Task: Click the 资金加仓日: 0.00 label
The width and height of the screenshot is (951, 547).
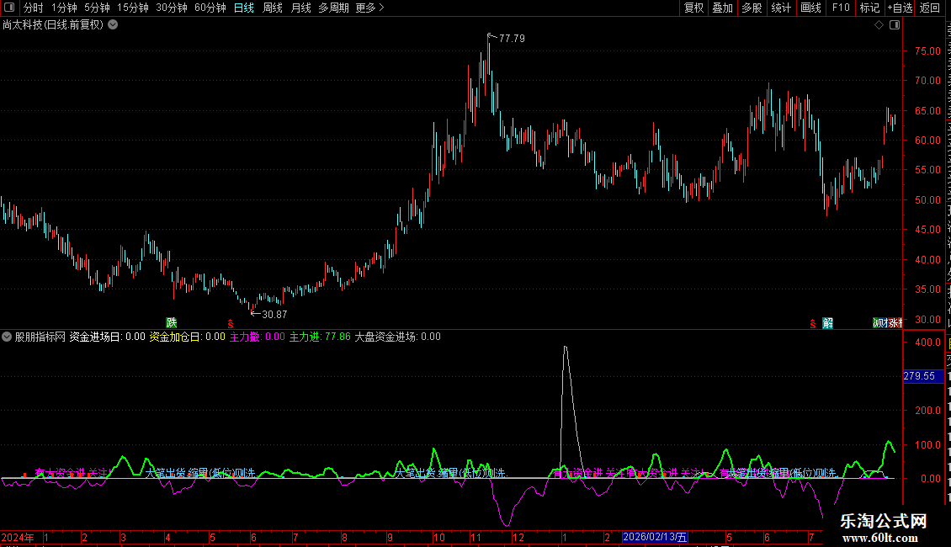Action: [x=188, y=337]
